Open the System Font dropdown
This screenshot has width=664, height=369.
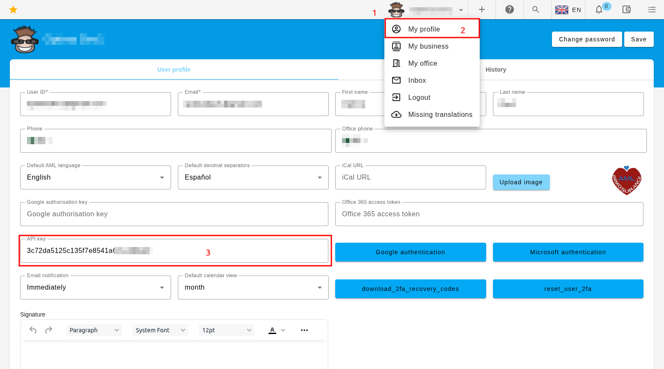(x=160, y=330)
